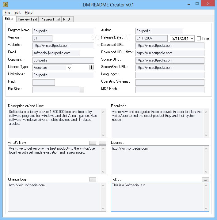
Task: Click the ScreenShot URL field
Action: 170,68
